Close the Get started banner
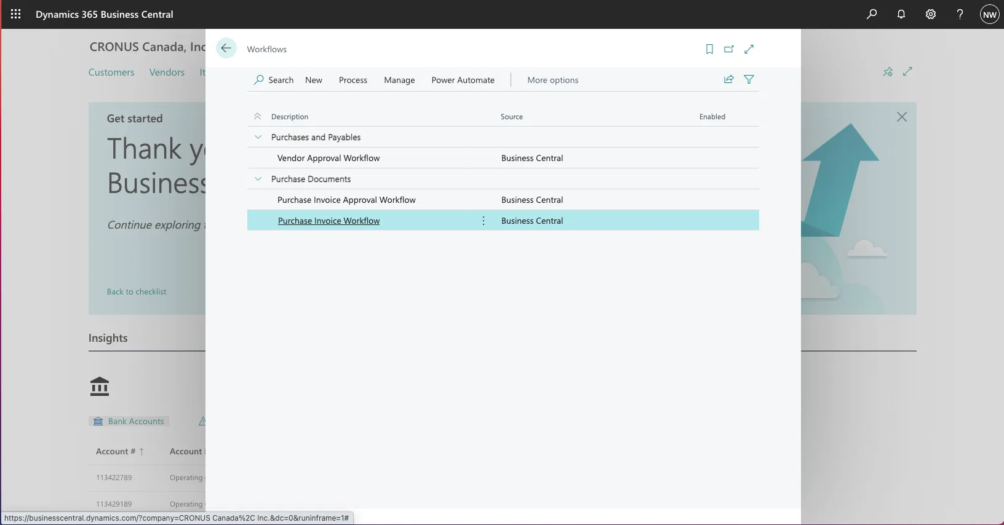1004x525 pixels. [x=902, y=117]
